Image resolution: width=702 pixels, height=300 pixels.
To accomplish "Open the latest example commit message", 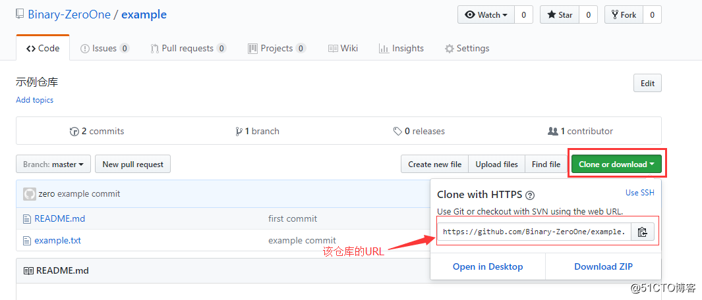I will pyautogui.click(x=89, y=194).
